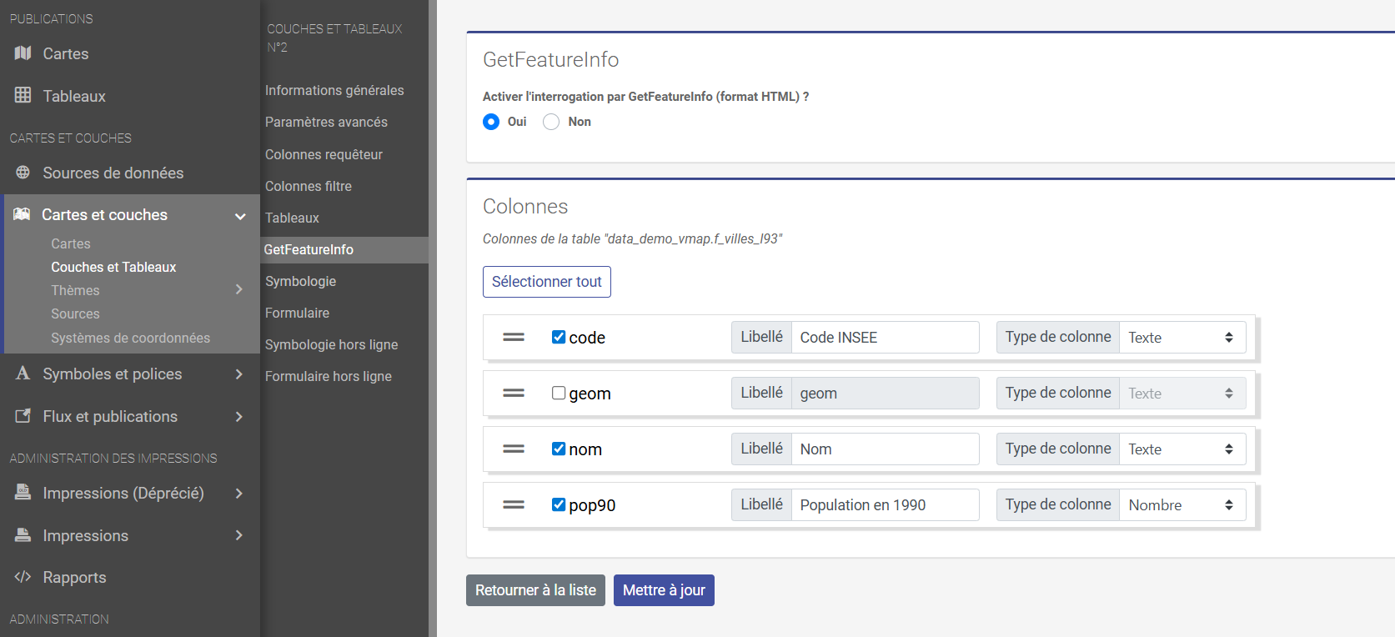The width and height of the screenshot is (1395, 637).
Task: Open the Symbologie section
Action: point(300,281)
